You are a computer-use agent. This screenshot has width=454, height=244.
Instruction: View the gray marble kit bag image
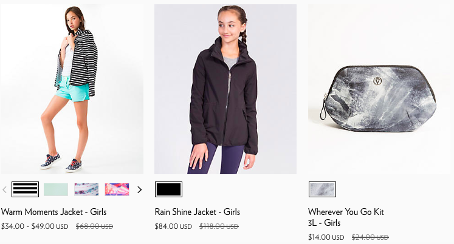tap(380, 89)
